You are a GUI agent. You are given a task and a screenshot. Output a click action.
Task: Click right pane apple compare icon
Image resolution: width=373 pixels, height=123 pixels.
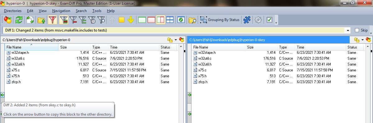(368, 40)
